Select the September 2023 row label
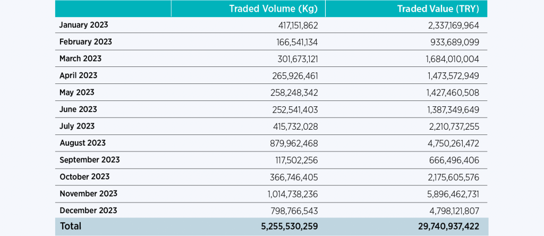Viewport: 544px width, 236px height. [89, 159]
